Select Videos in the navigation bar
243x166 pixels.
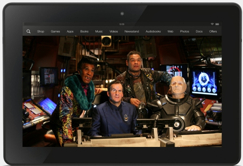(114, 31)
